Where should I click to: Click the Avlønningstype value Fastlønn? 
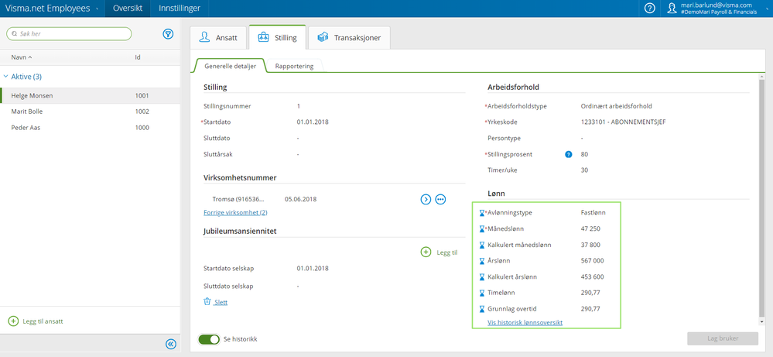[x=593, y=213]
